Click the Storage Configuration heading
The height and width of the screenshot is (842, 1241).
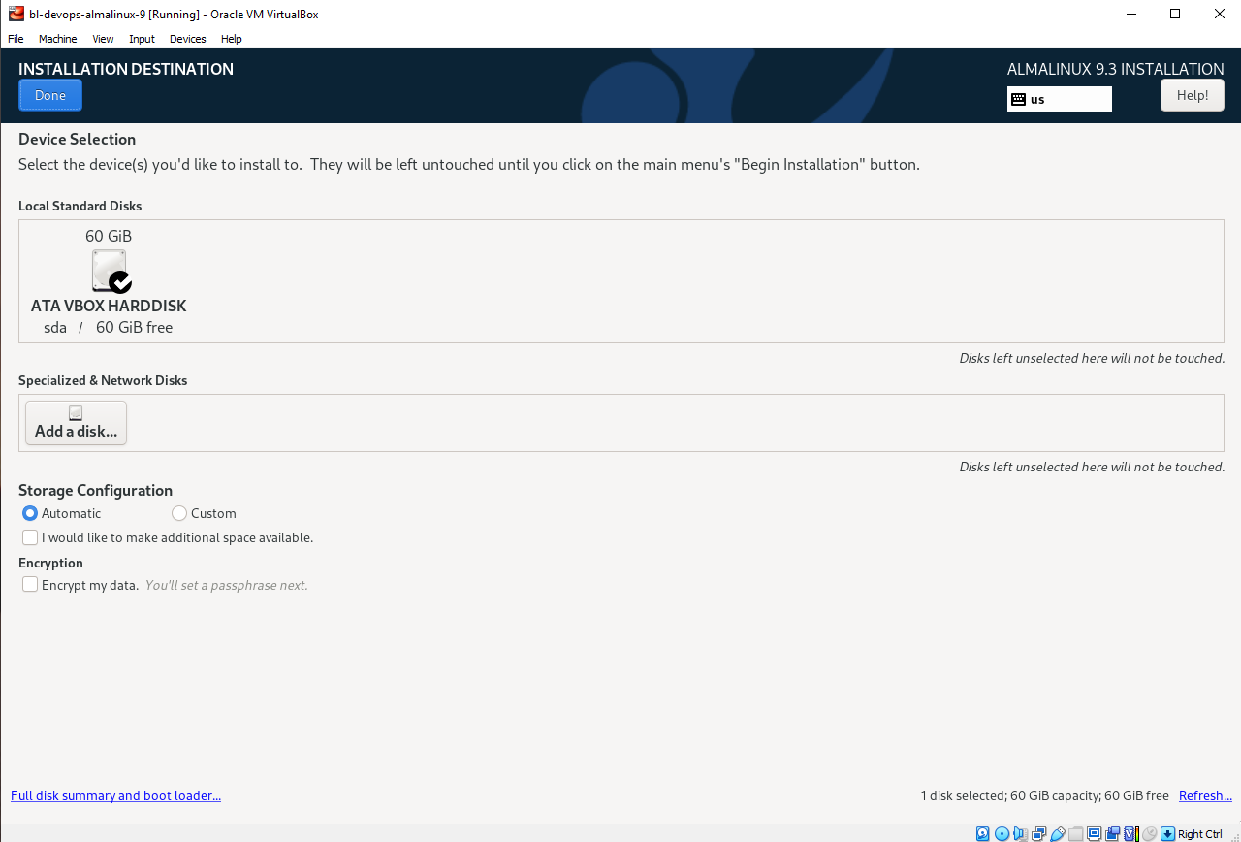(x=95, y=491)
